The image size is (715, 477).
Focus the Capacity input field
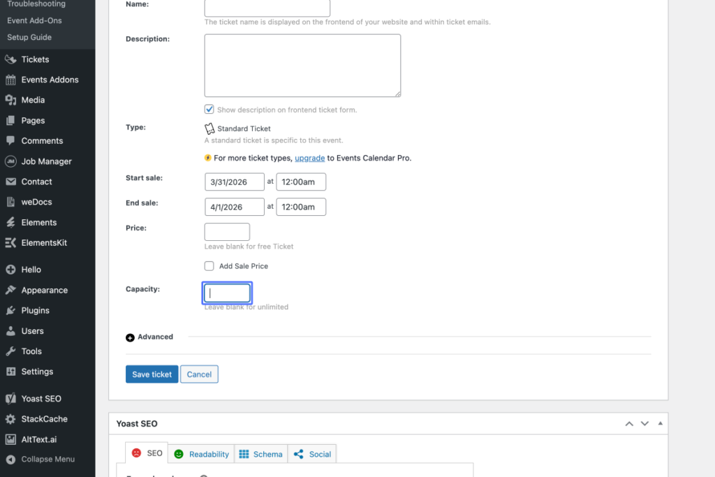point(227,293)
